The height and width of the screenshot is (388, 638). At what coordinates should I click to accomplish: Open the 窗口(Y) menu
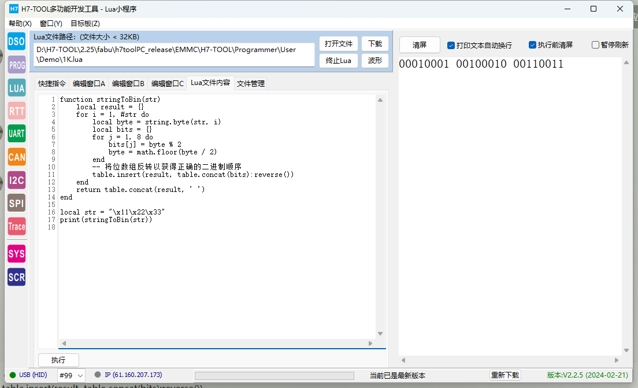point(51,23)
